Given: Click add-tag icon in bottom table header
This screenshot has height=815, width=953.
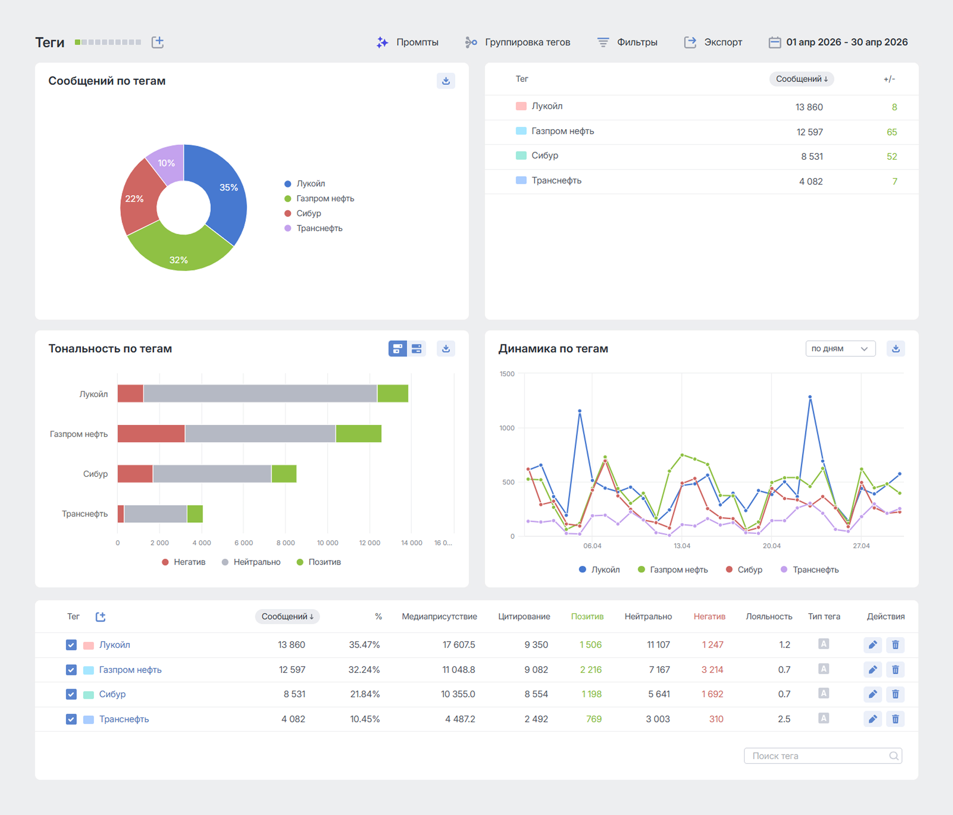Looking at the screenshot, I should pyautogui.click(x=100, y=616).
